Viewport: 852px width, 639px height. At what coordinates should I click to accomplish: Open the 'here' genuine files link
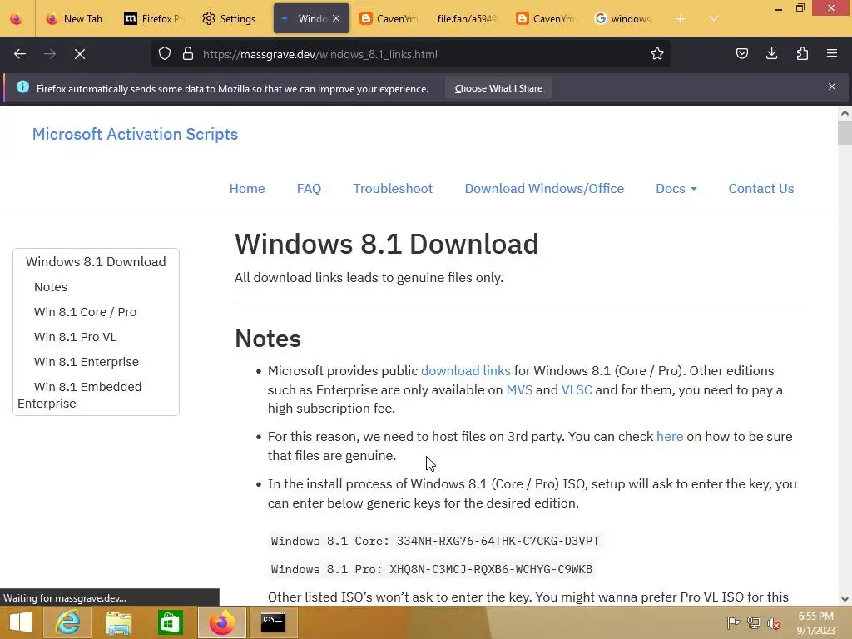(x=670, y=436)
